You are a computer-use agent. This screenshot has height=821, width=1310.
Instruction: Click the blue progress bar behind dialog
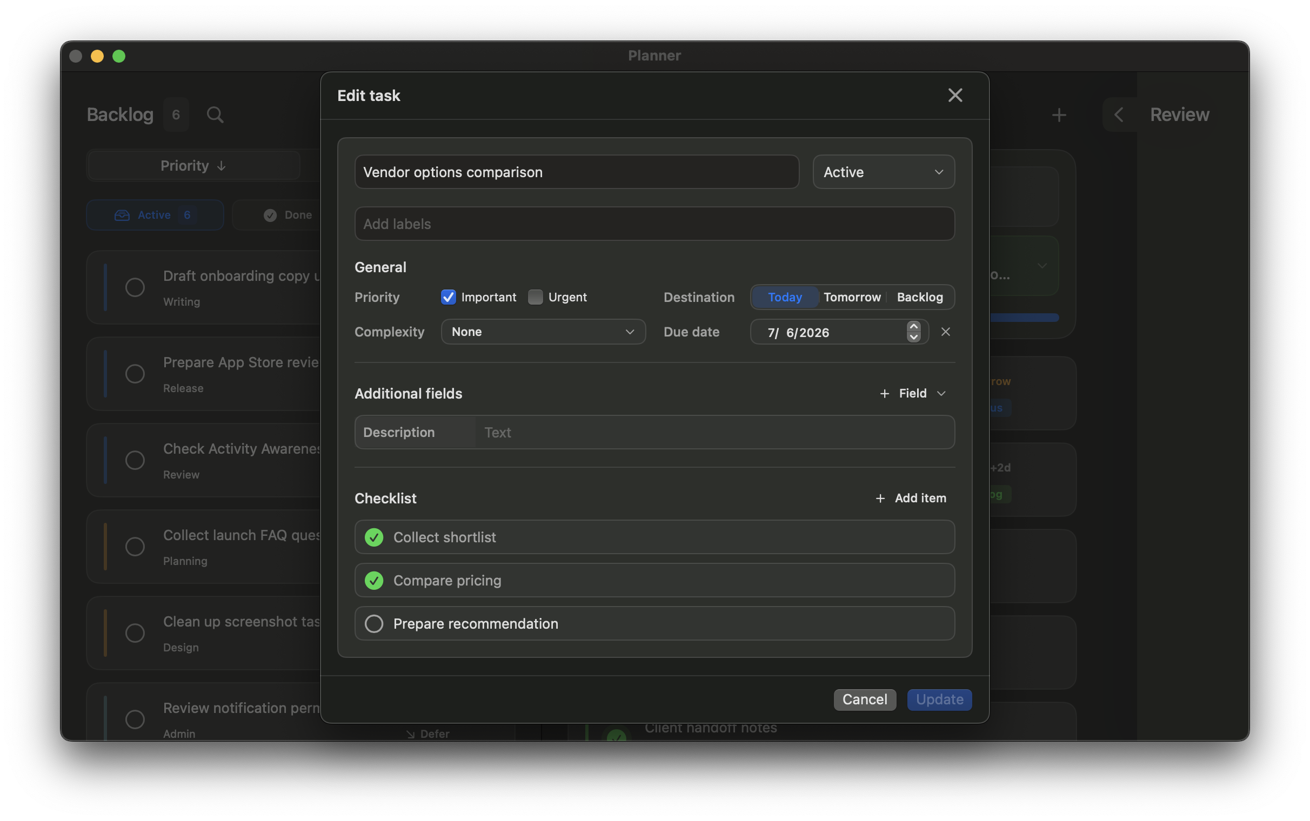tap(1024, 318)
